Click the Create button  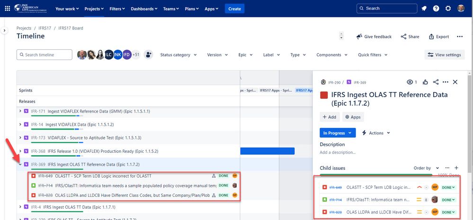[234, 9]
